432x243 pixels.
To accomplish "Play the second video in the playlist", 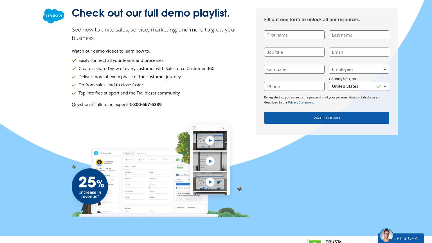I will [210, 161].
